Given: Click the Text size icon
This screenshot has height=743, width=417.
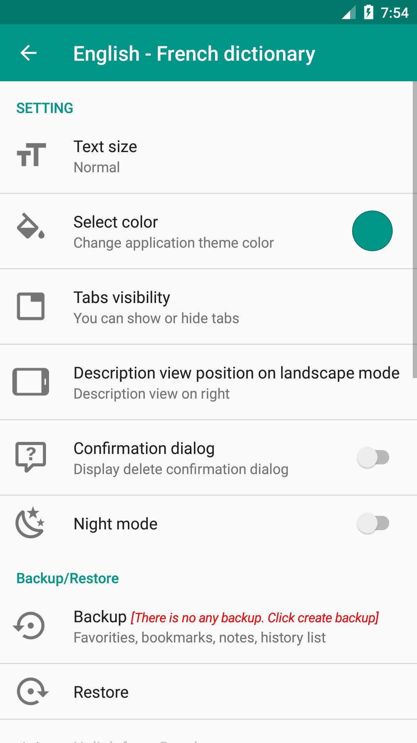Looking at the screenshot, I should 31,155.
